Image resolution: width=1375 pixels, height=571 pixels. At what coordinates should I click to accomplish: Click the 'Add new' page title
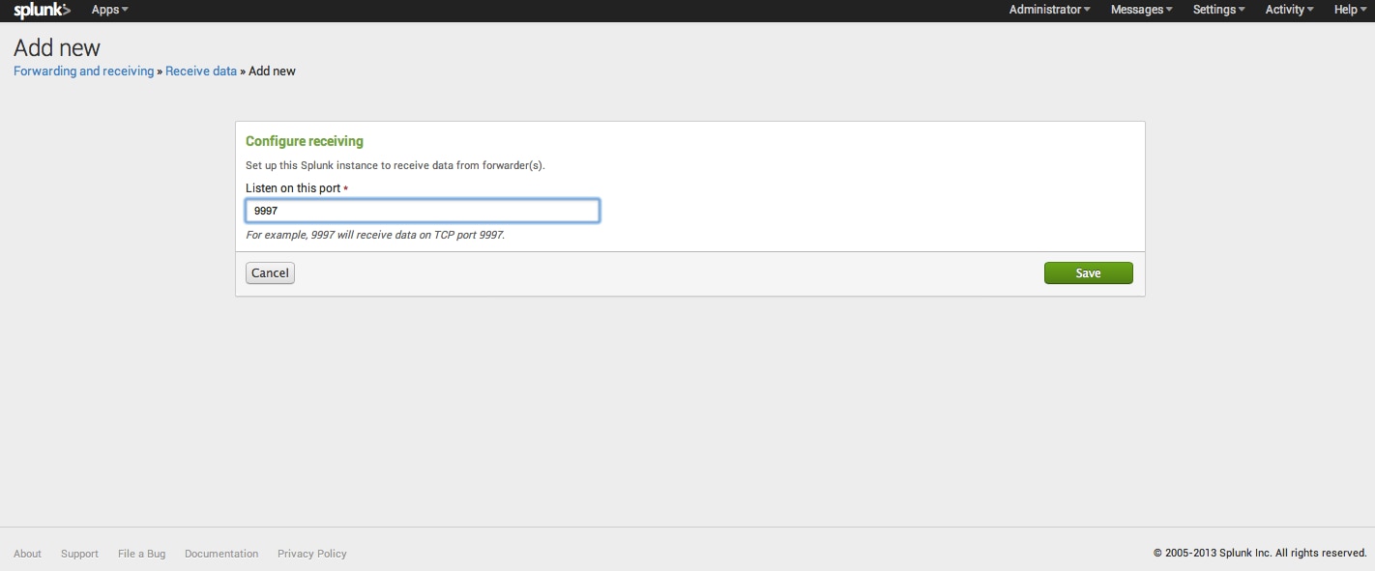pyautogui.click(x=57, y=47)
